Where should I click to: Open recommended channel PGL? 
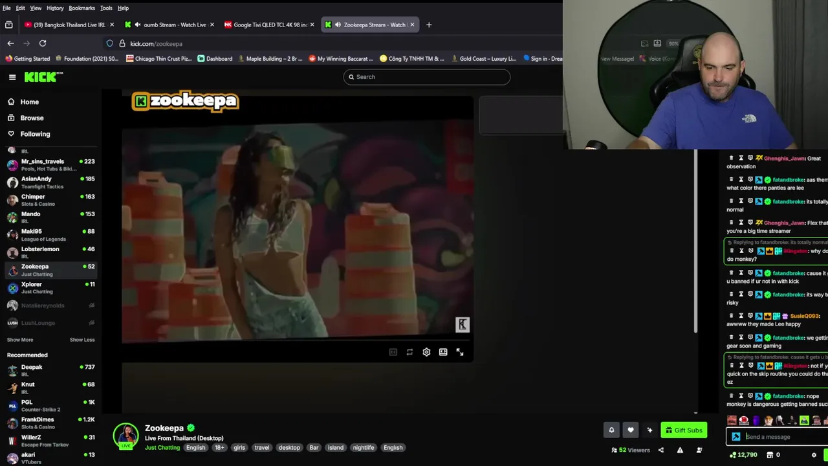click(x=50, y=405)
